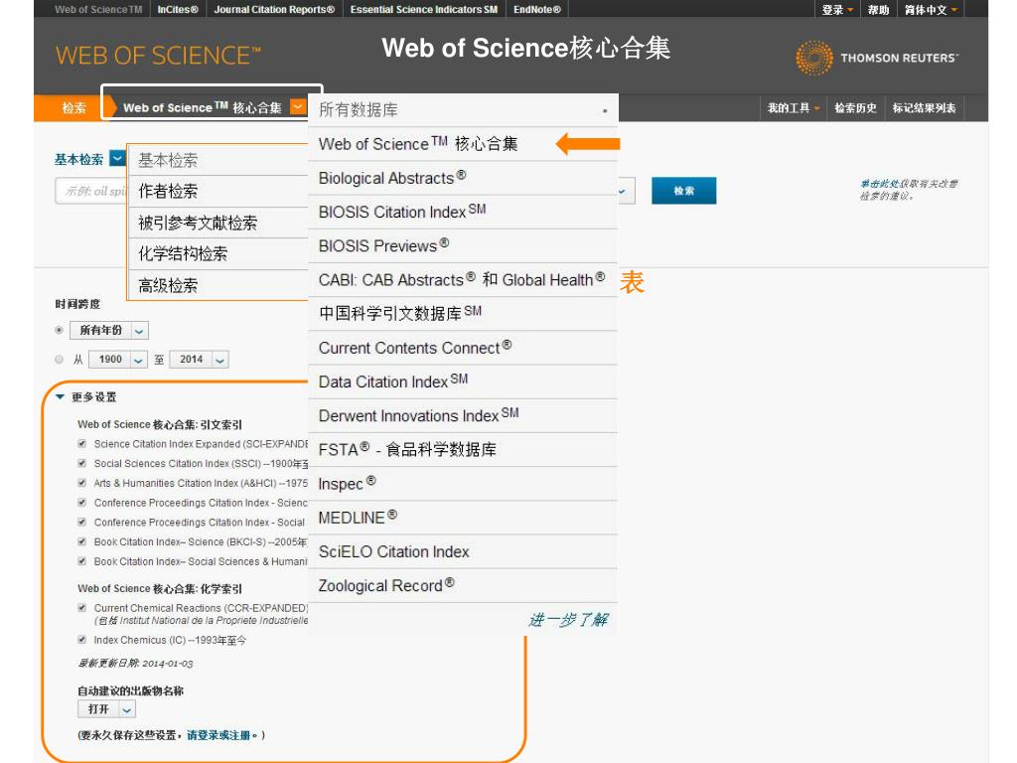
Task: Select 所有数据库 in database list
Action: (463, 109)
